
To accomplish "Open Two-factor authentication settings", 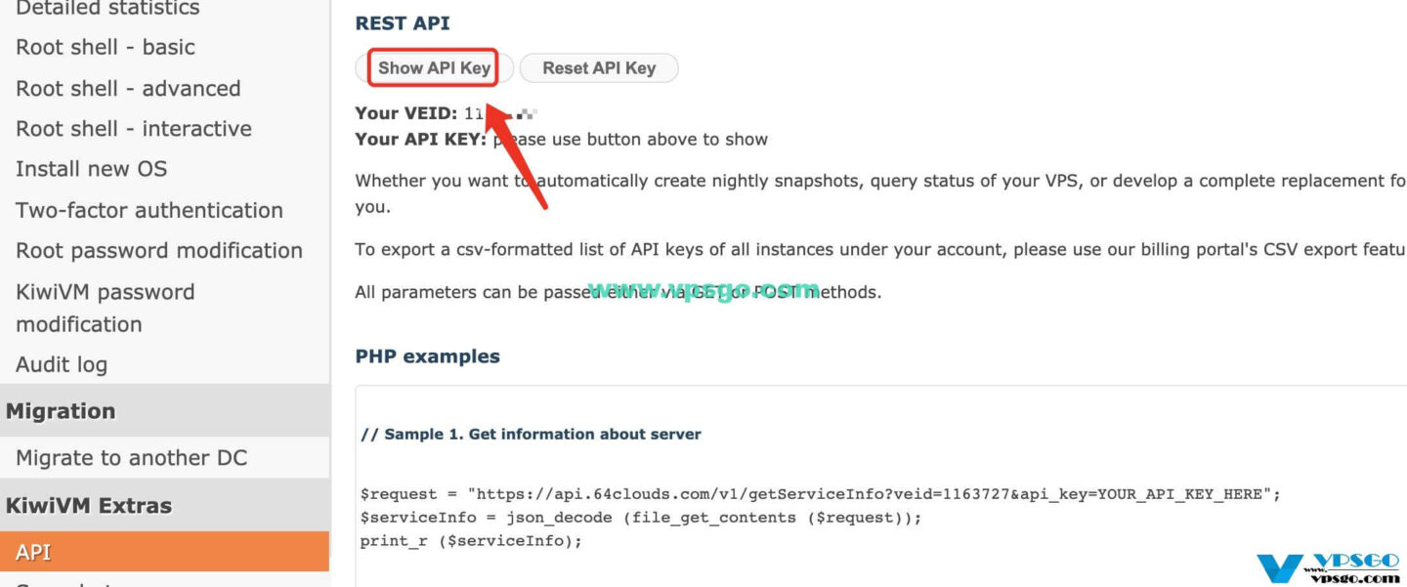I will pos(149,210).
